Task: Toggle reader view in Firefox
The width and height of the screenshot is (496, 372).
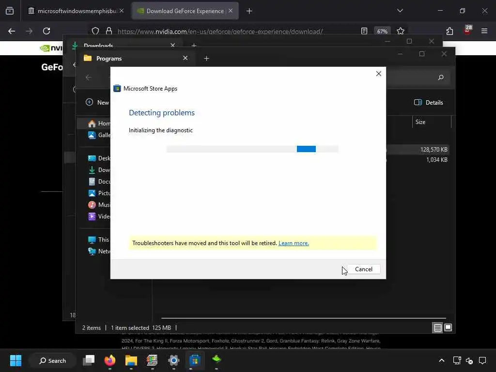Action: click(x=364, y=31)
